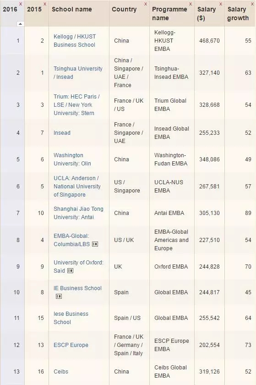Open the Iese Business School link
256x385 pixels.
(71, 318)
